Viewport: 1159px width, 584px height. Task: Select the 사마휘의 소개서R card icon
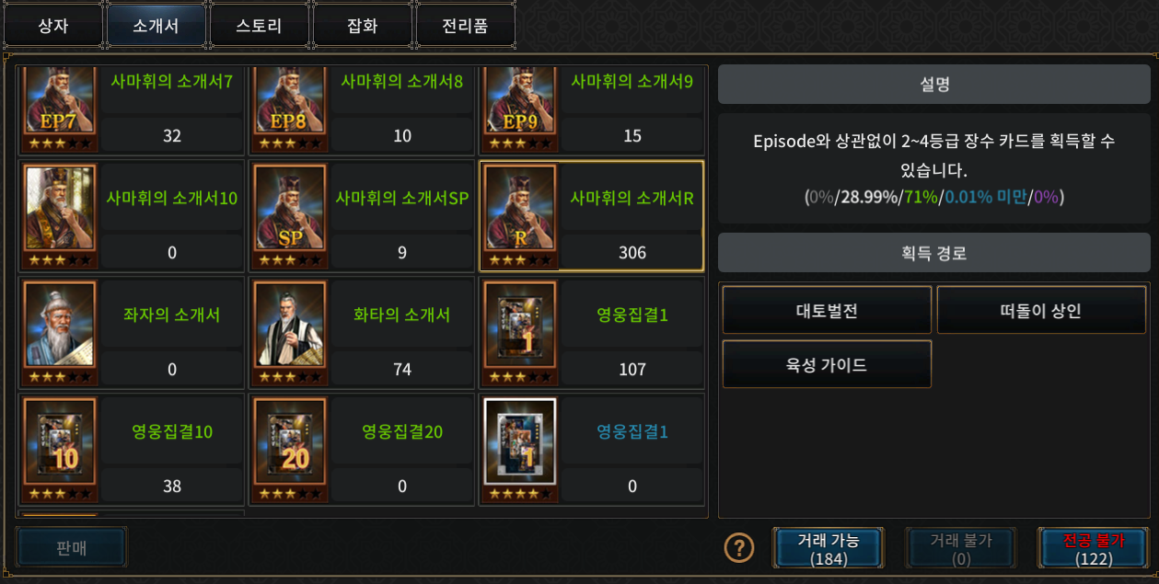pyautogui.click(x=520, y=216)
